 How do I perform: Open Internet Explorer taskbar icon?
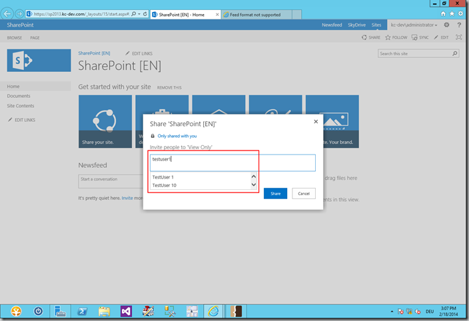[x=214, y=312]
